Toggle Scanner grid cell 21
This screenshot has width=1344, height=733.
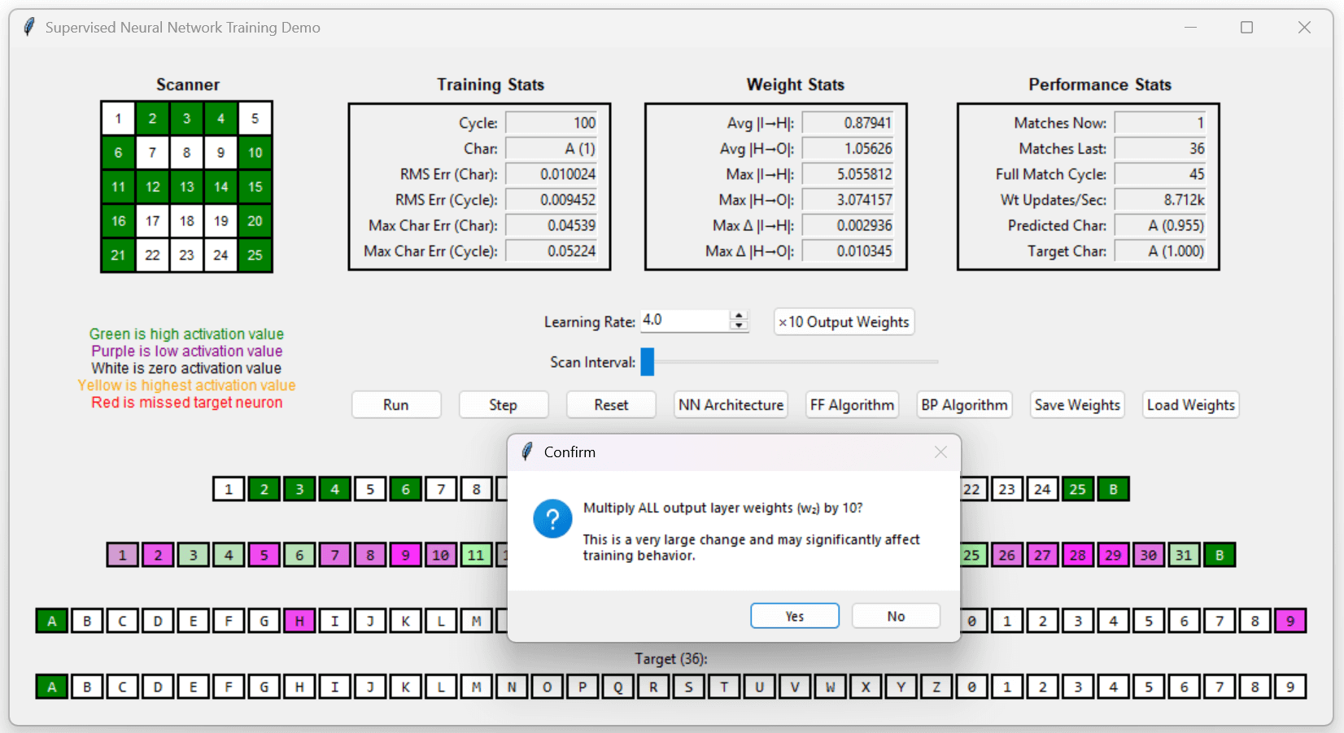[x=118, y=255]
